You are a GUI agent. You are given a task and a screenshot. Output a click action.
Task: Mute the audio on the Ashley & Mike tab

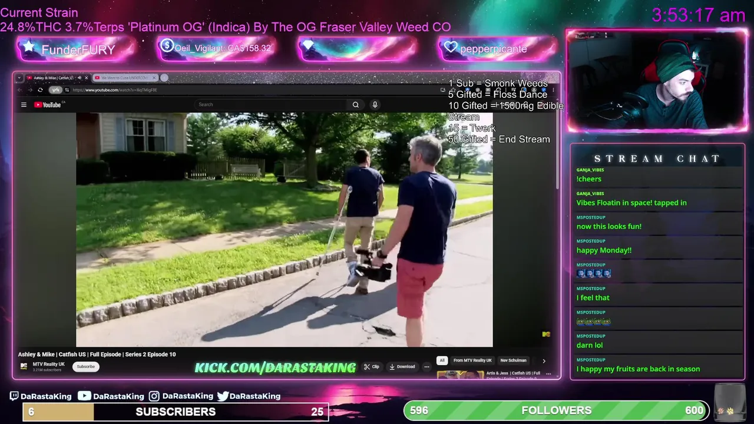click(80, 78)
